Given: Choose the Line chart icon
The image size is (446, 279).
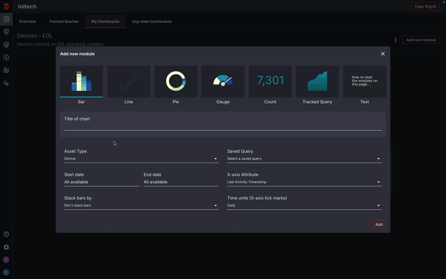Looking at the screenshot, I should point(128,81).
